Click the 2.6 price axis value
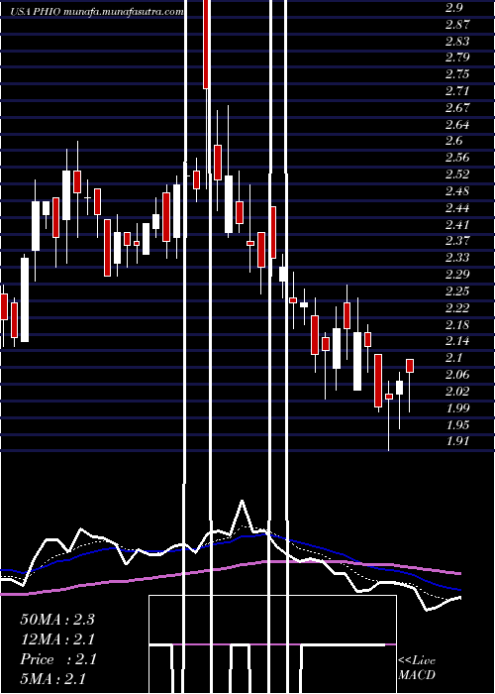This screenshot has height=694, width=495. 453,141
